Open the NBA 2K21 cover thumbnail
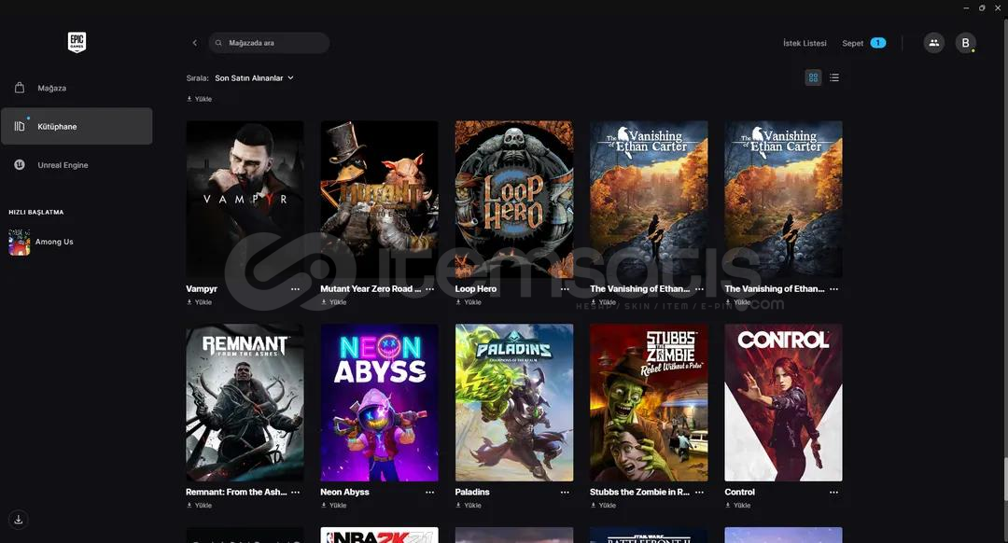 [x=379, y=536]
